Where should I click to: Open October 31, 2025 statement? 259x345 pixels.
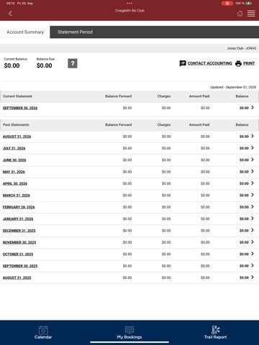point(18,254)
